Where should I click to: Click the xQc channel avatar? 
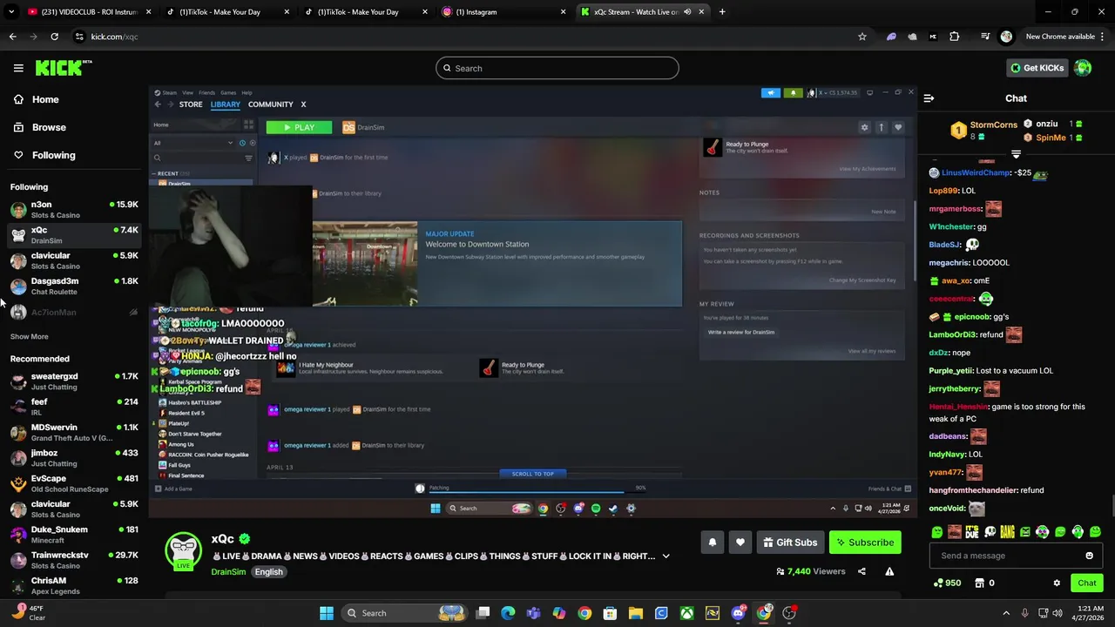pos(184,549)
